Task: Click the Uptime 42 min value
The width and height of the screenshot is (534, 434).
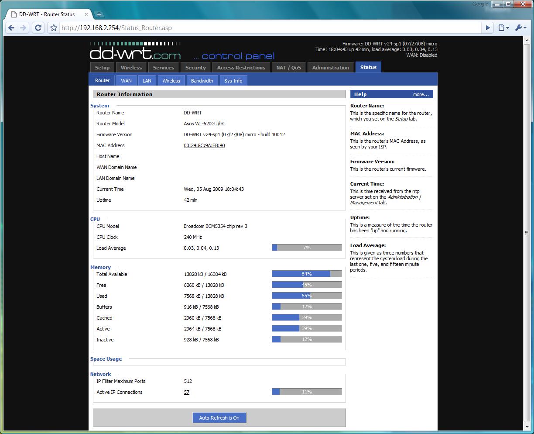Action: (x=191, y=200)
